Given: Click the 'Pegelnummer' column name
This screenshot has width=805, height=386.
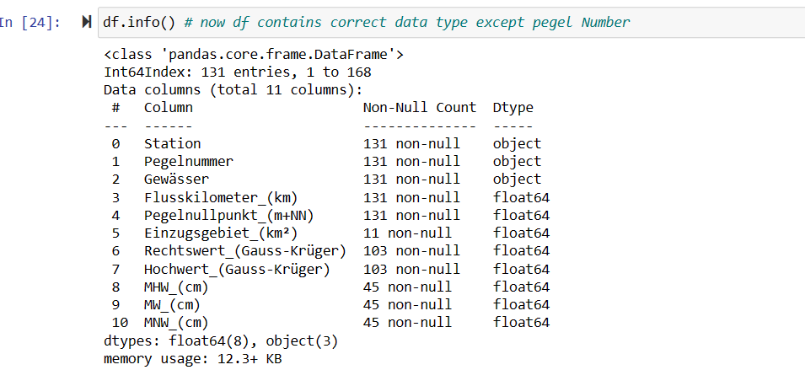Looking at the screenshot, I should [x=189, y=161].
